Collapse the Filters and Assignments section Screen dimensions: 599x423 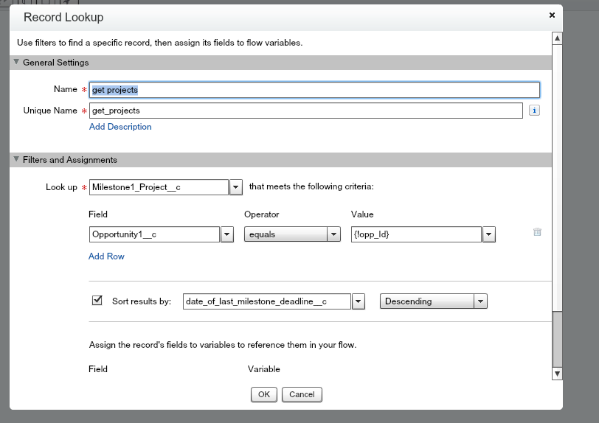pyautogui.click(x=16, y=159)
